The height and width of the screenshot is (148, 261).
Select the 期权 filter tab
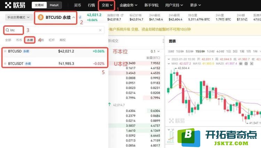click(63, 40)
